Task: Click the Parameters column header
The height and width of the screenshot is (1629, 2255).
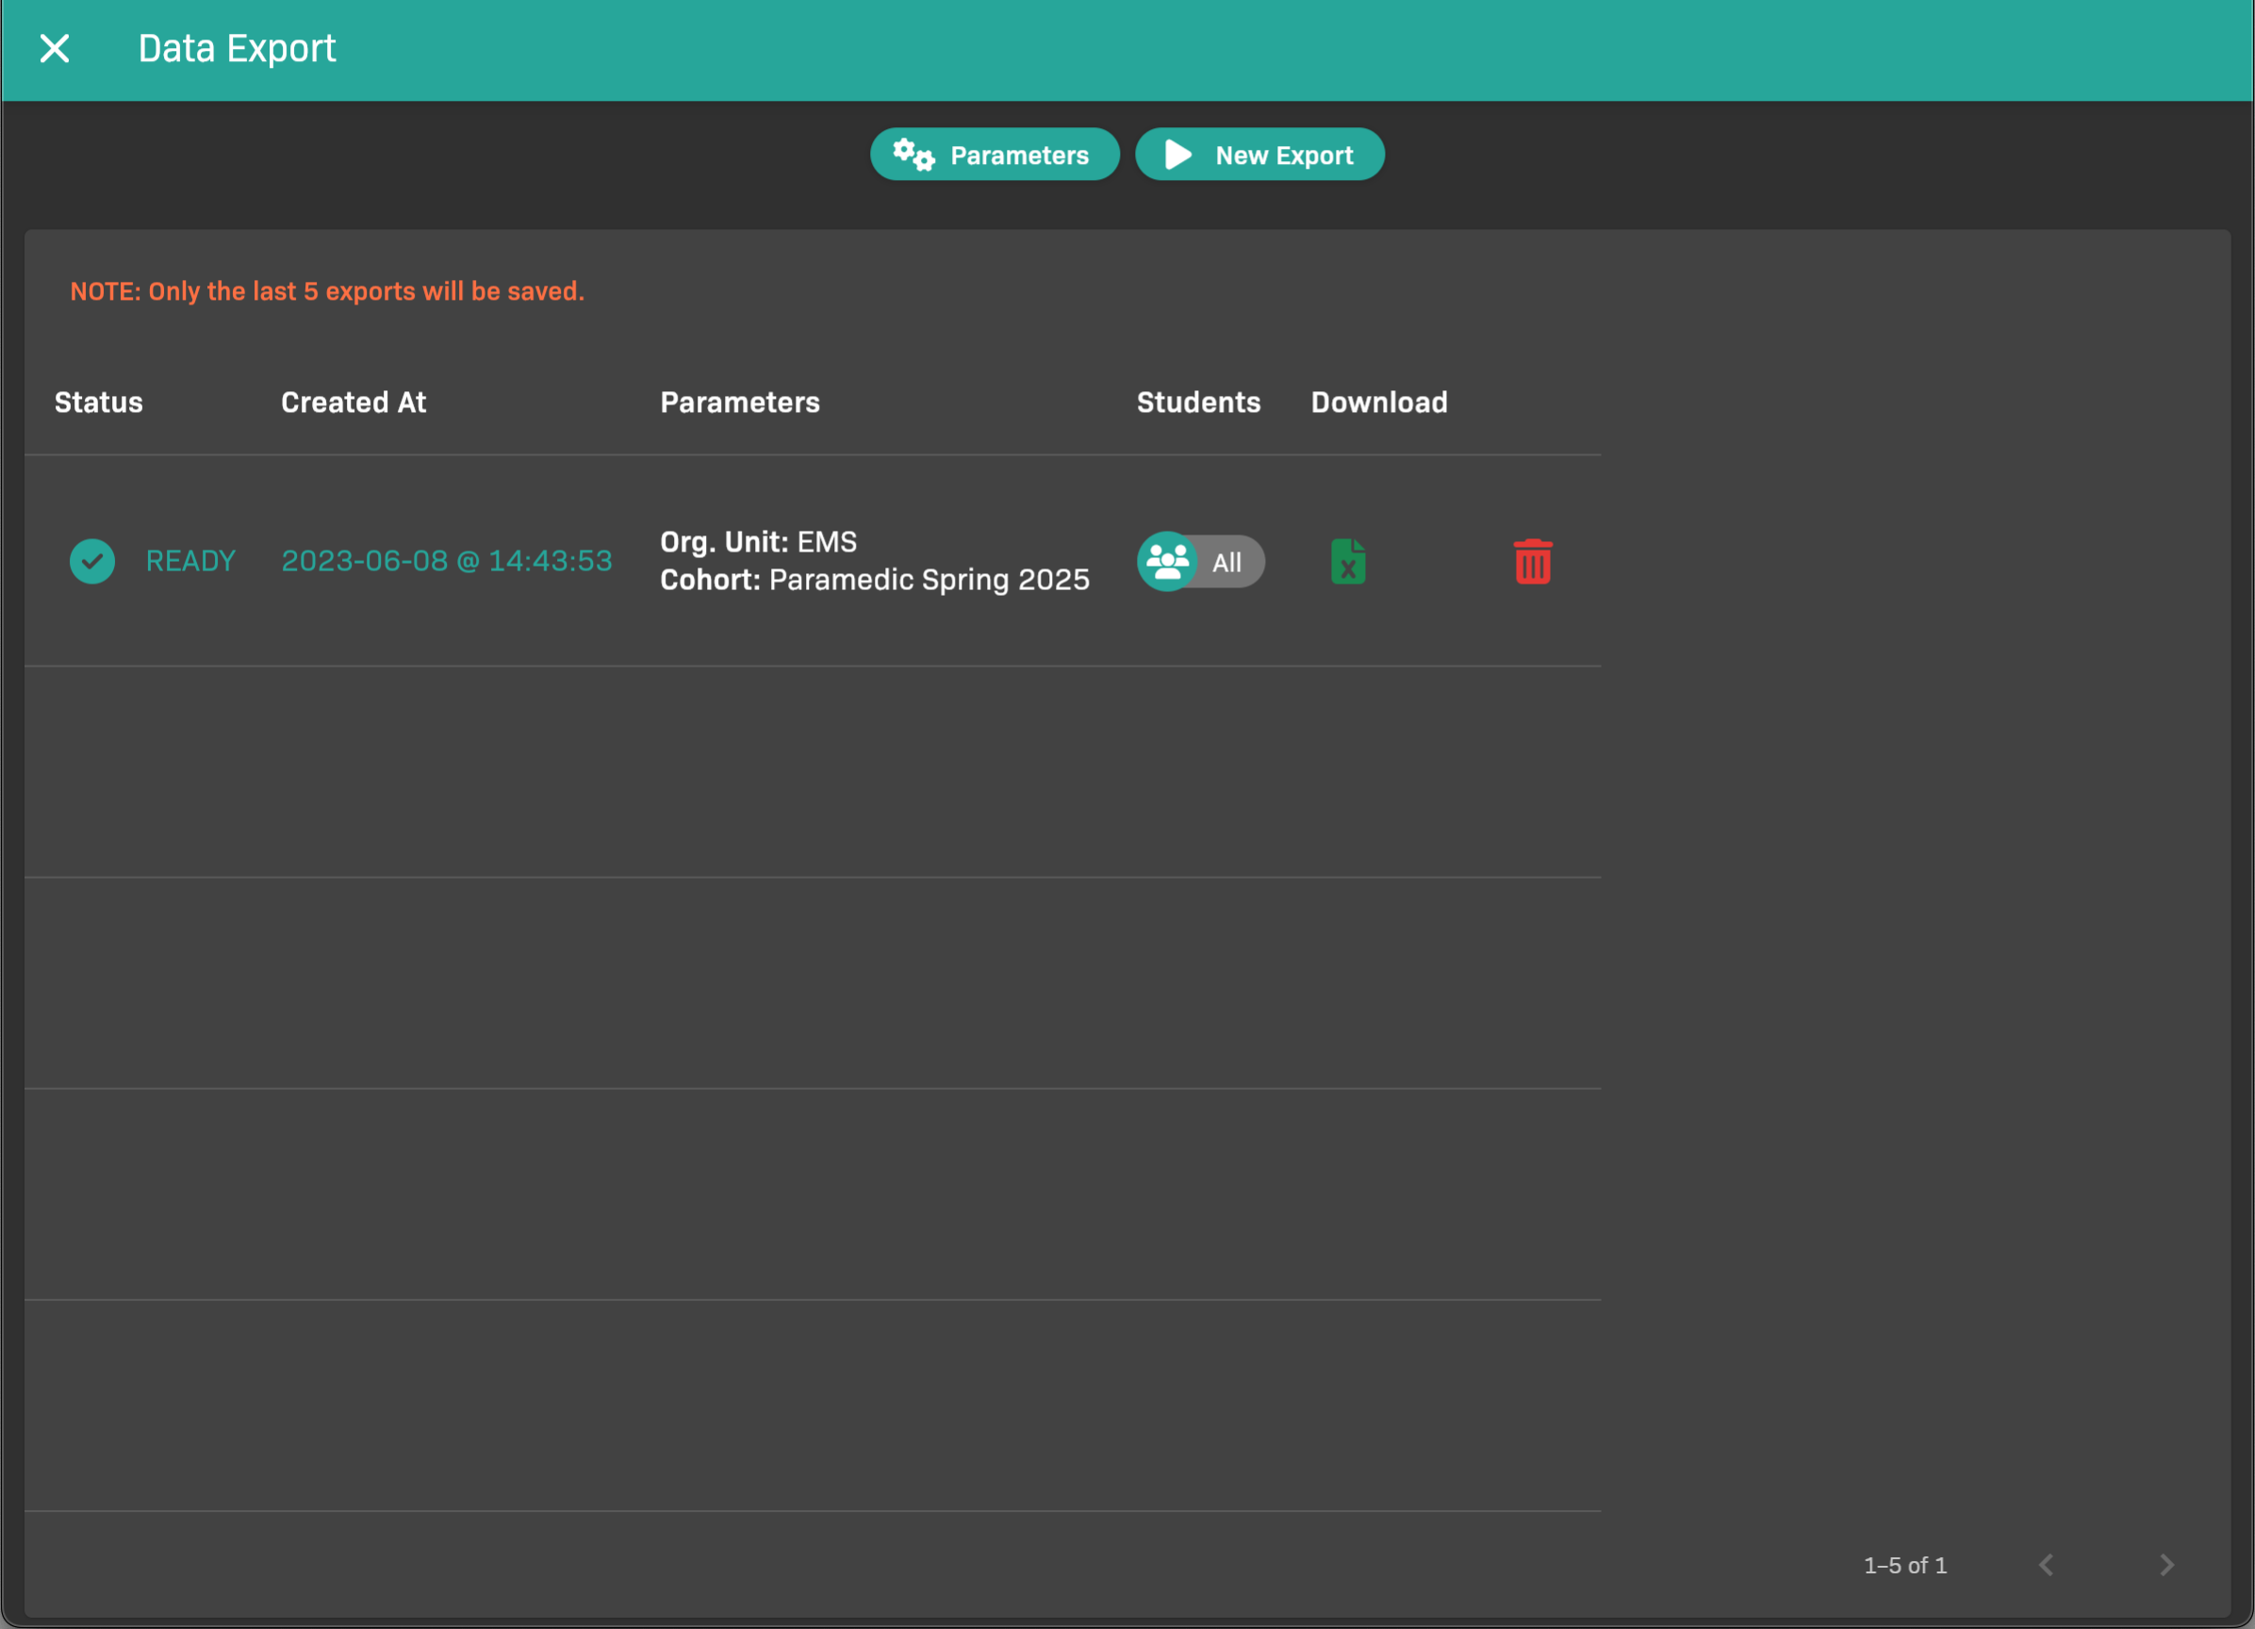Action: coord(740,403)
